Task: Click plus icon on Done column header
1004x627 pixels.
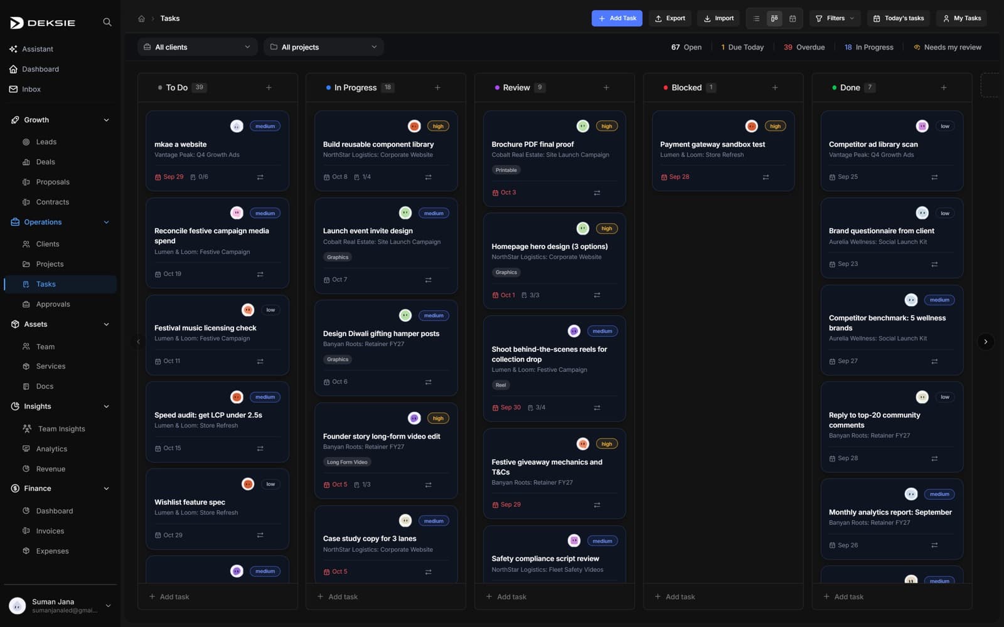Action: pyautogui.click(x=944, y=88)
